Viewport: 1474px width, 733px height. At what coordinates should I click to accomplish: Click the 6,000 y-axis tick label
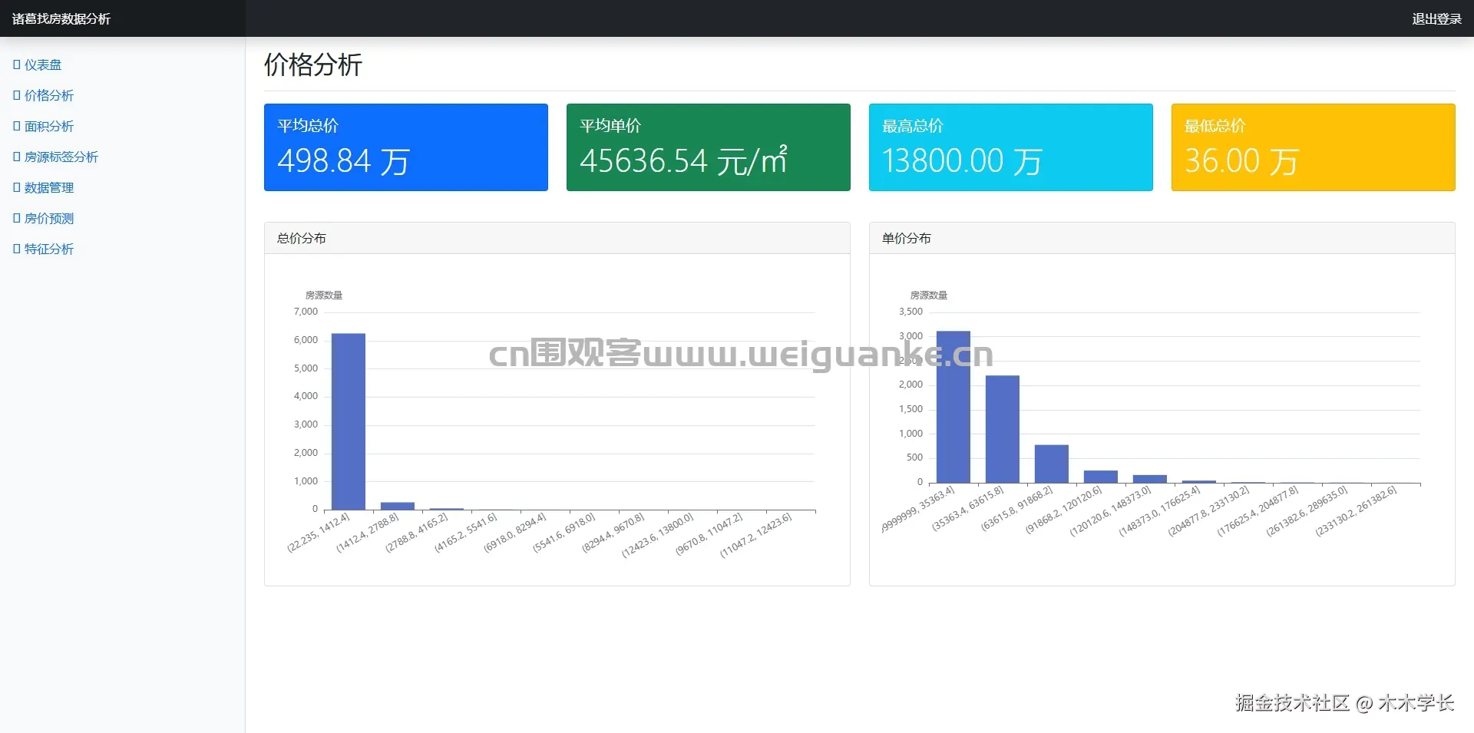click(306, 340)
